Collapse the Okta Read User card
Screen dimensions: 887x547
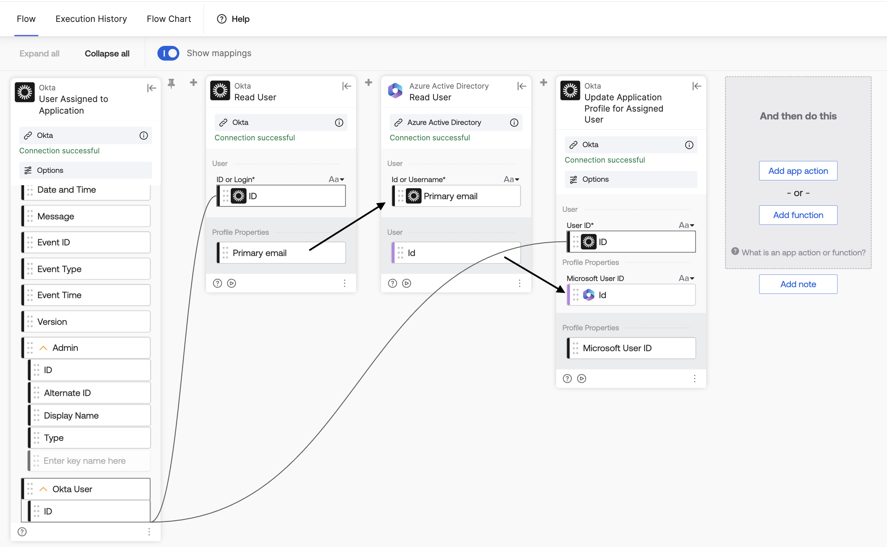coord(347,86)
